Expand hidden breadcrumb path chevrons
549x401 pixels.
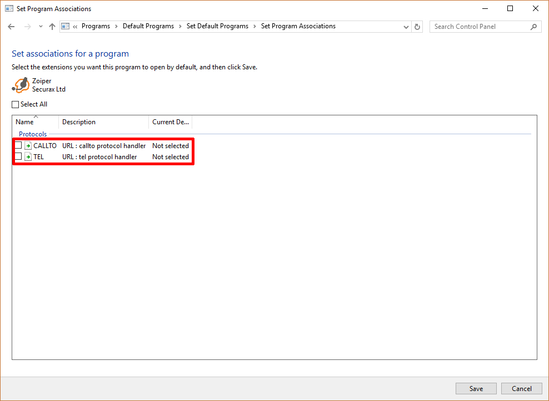tap(75, 26)
